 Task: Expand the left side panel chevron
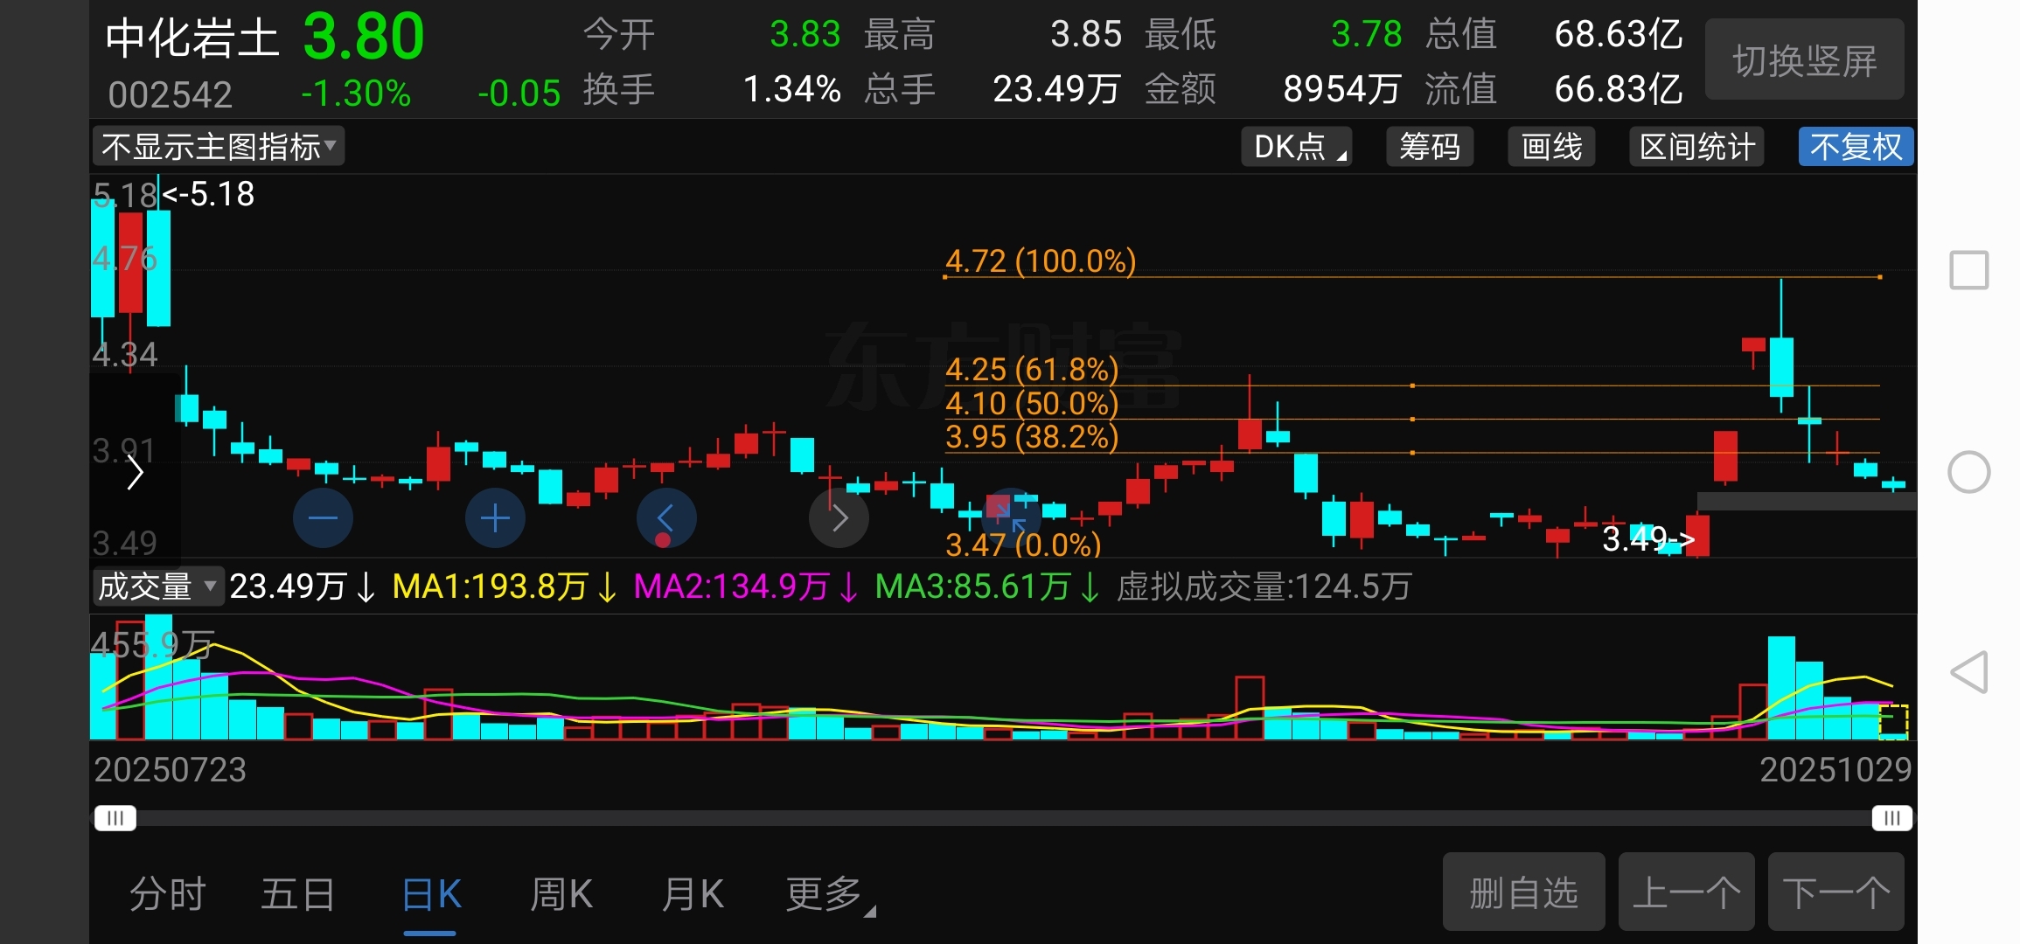click(x=136, y=473)
